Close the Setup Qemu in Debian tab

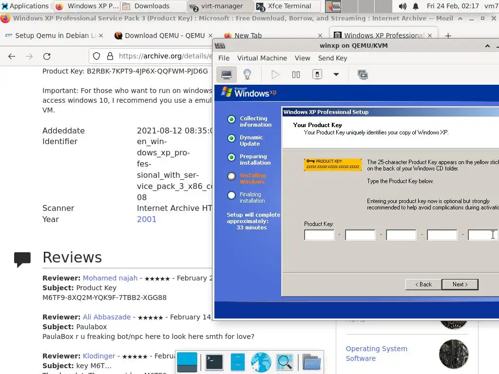click(101, 36)
